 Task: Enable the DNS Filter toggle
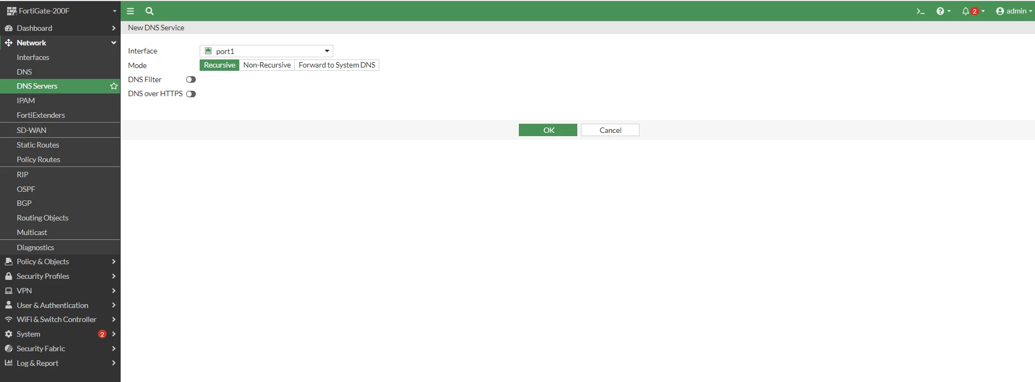(191, 79)
